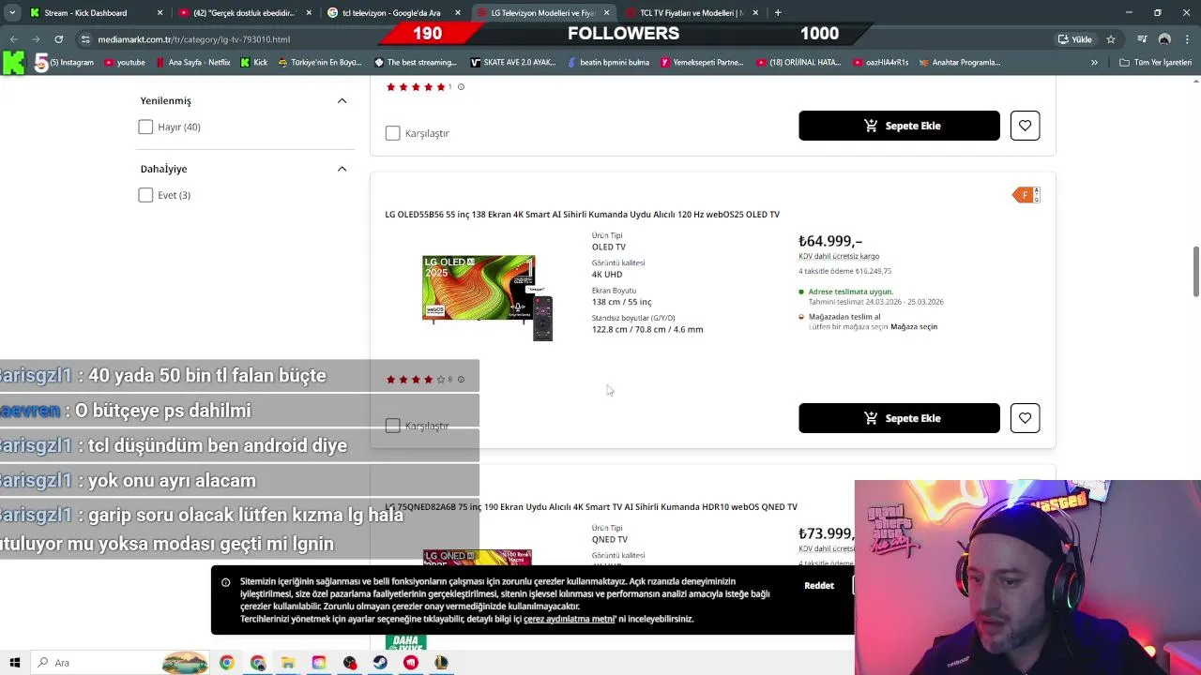Open File Explorer from taskbar
This screenshot has width=1201, height=675.
288,663
